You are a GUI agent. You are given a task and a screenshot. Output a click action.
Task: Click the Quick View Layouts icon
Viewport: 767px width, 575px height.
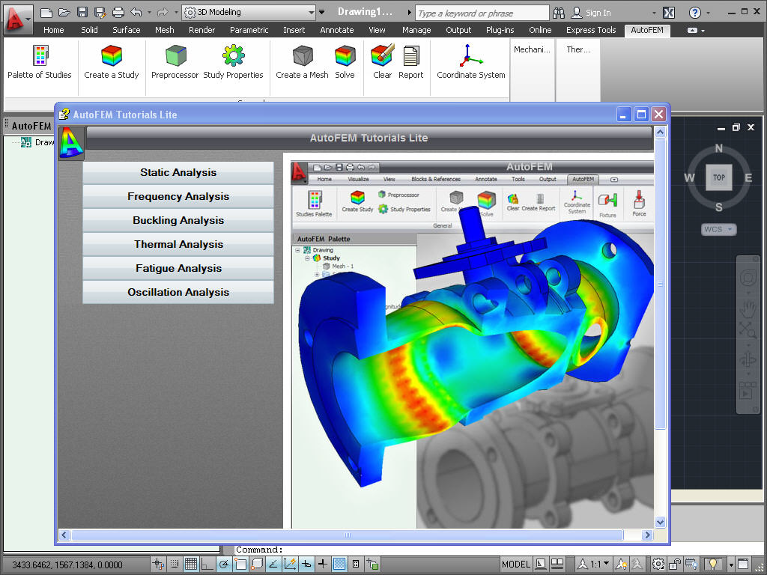(541, 565)
